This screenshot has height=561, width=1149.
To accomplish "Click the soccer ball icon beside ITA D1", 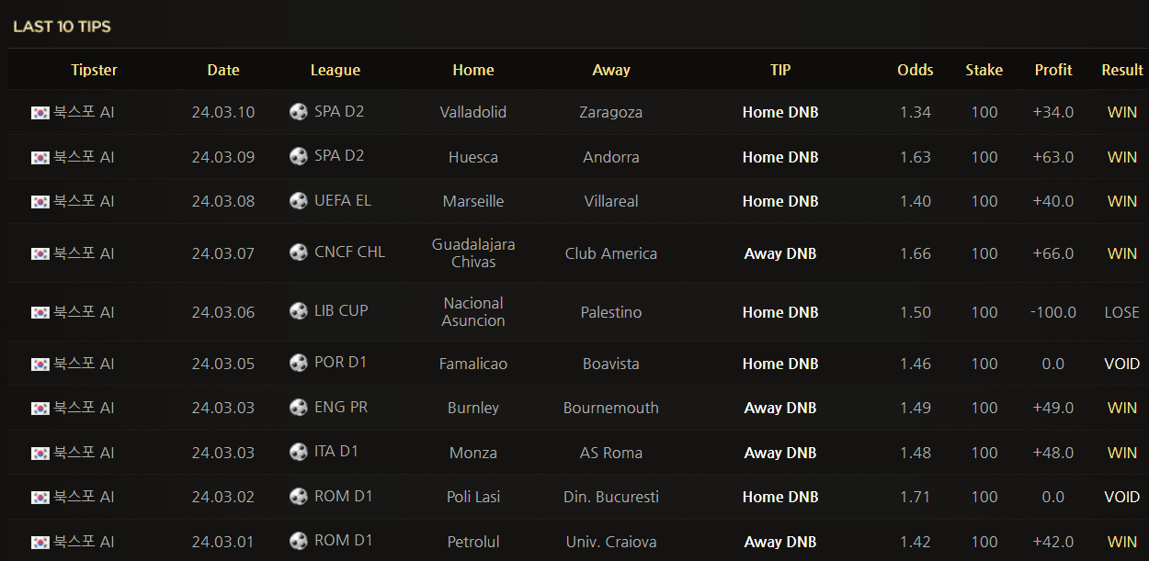I will (299, 452).
